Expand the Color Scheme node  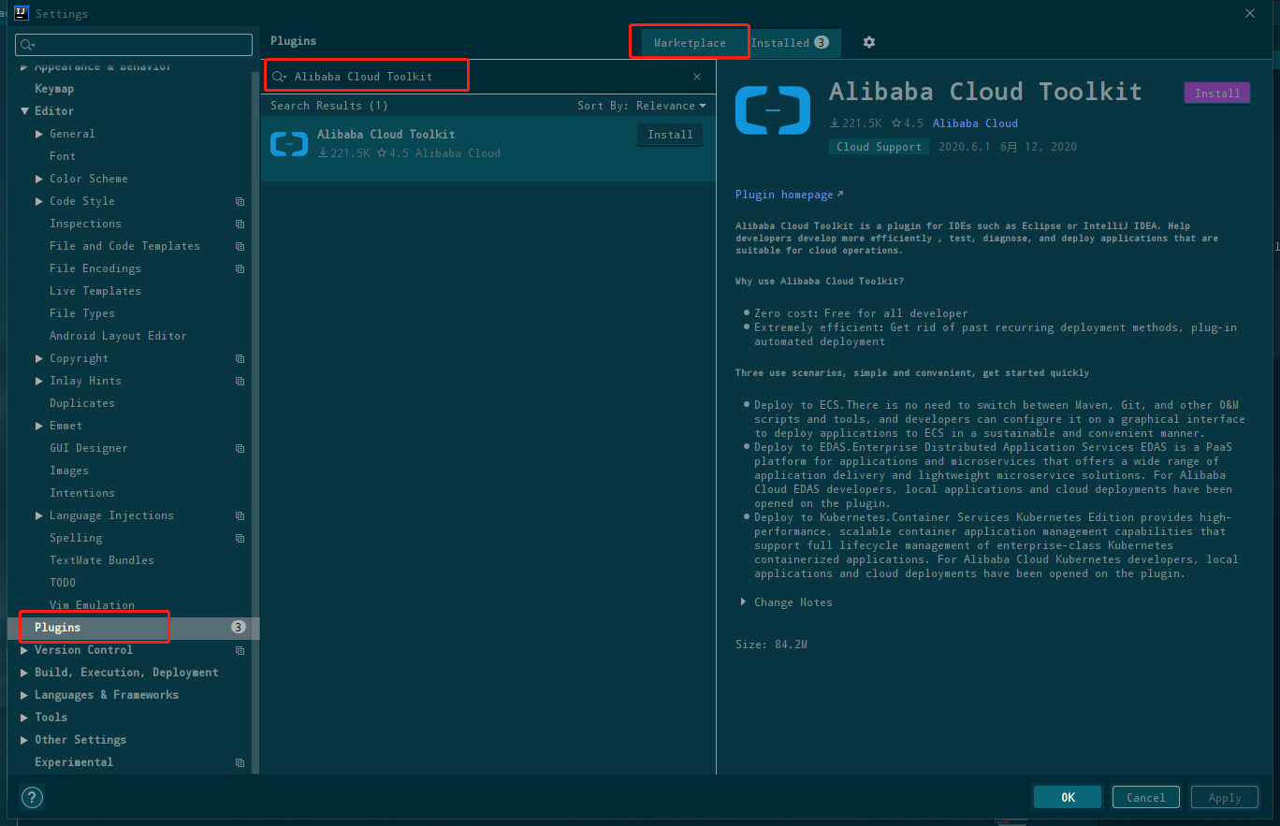tap(39, 179)
